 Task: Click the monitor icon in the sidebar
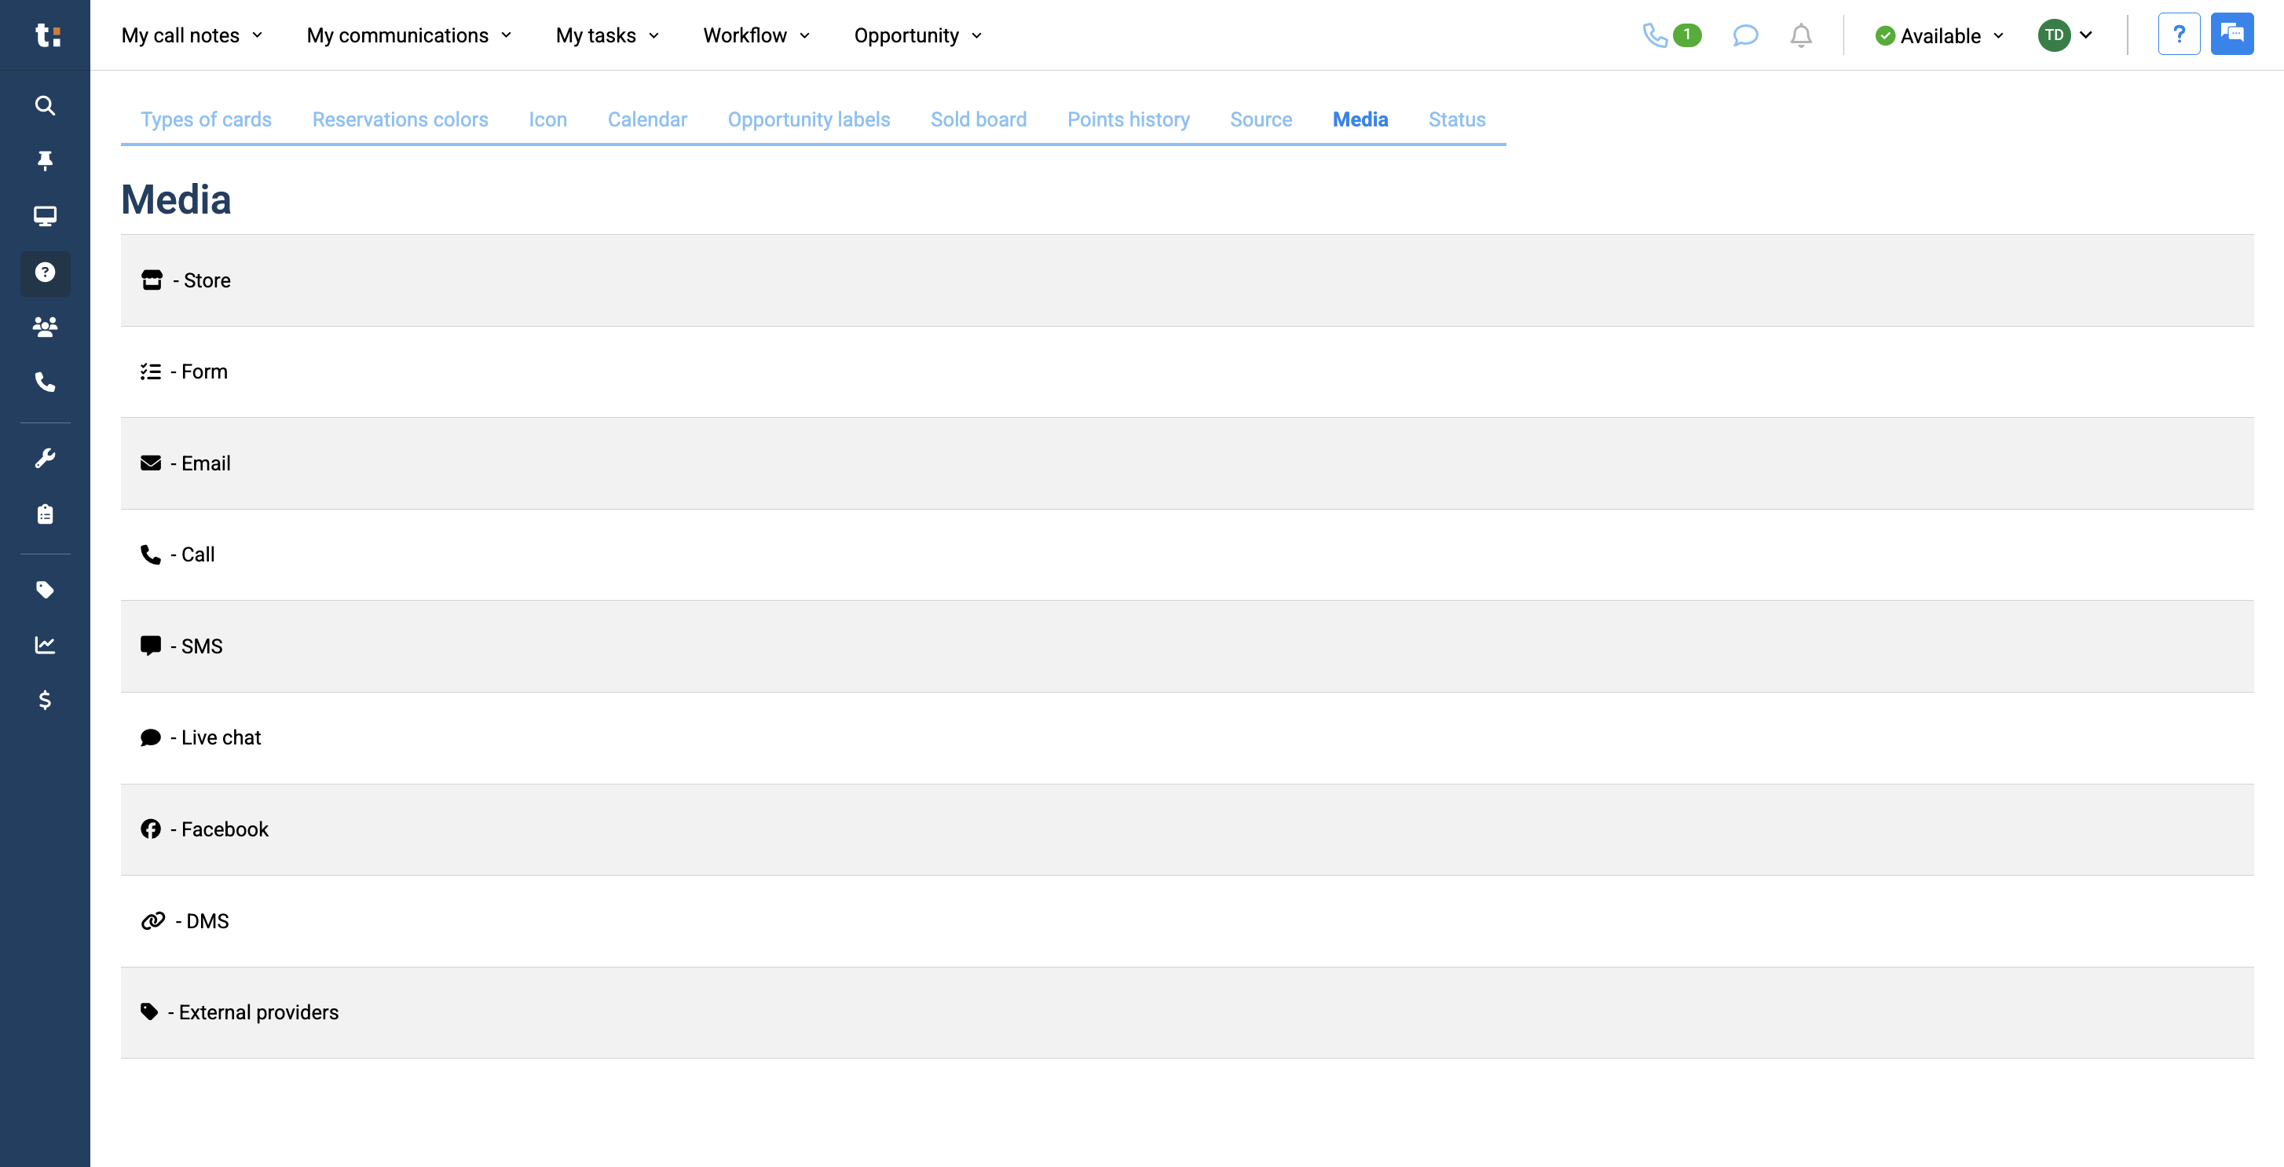tap(44, 215)
